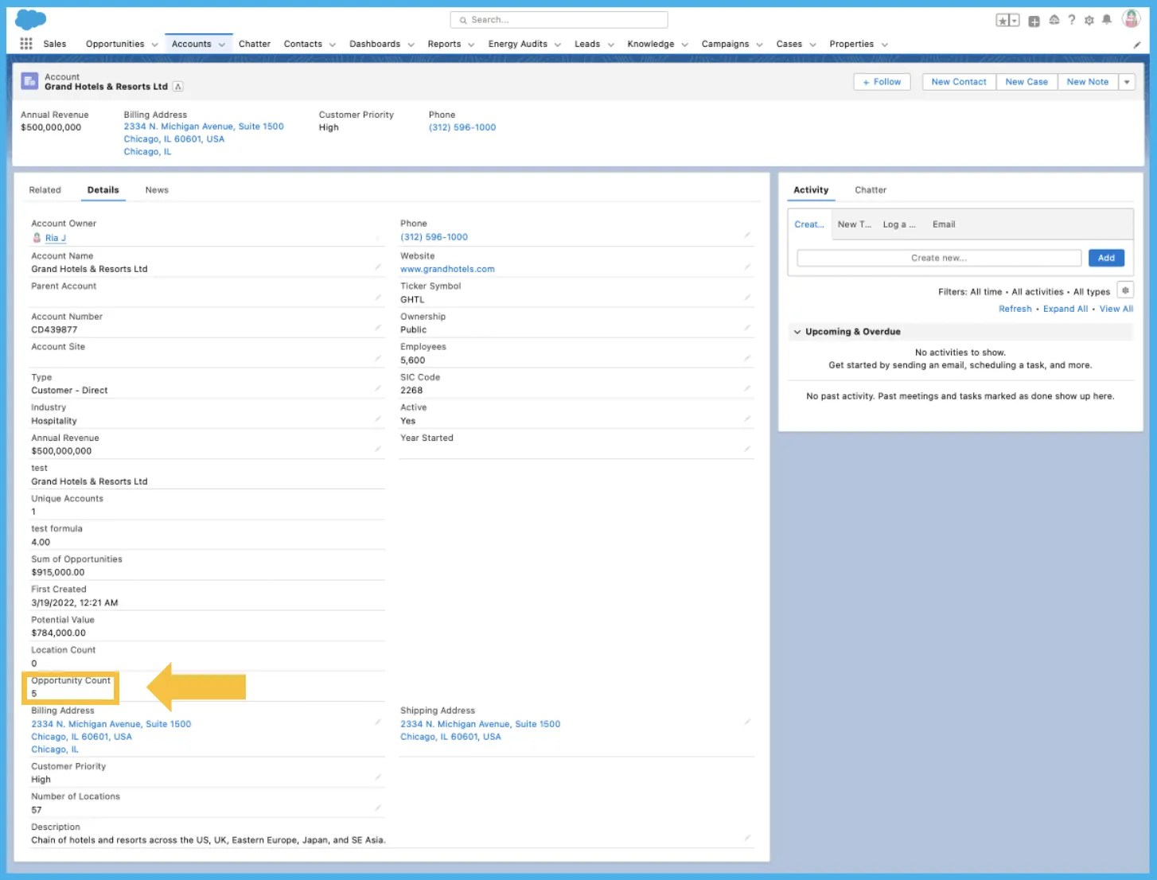
Task: Open the New Note dropdown arrow
Action: pyautogui.click(x=1128, y=81)
